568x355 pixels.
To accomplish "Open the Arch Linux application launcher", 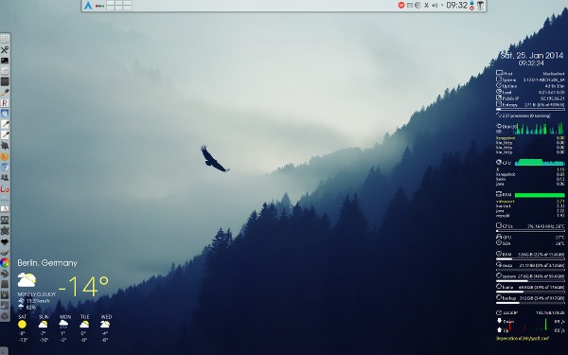I will (88, 6).
